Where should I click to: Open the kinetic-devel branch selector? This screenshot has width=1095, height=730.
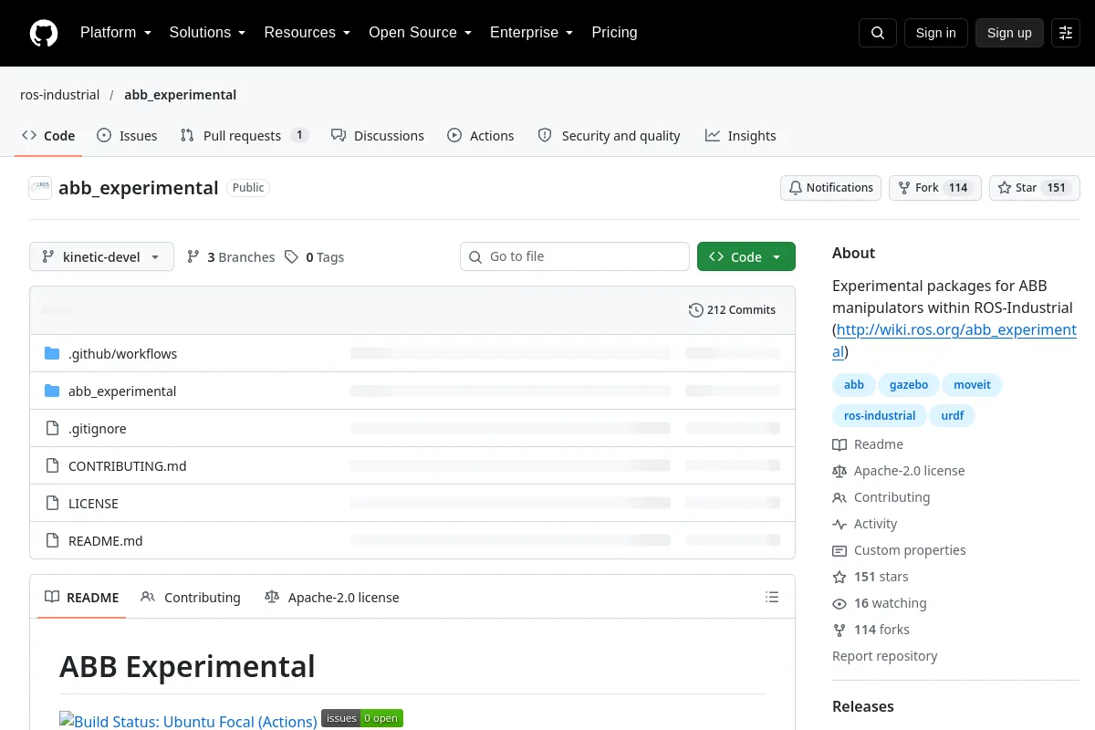tap(101, 257)
